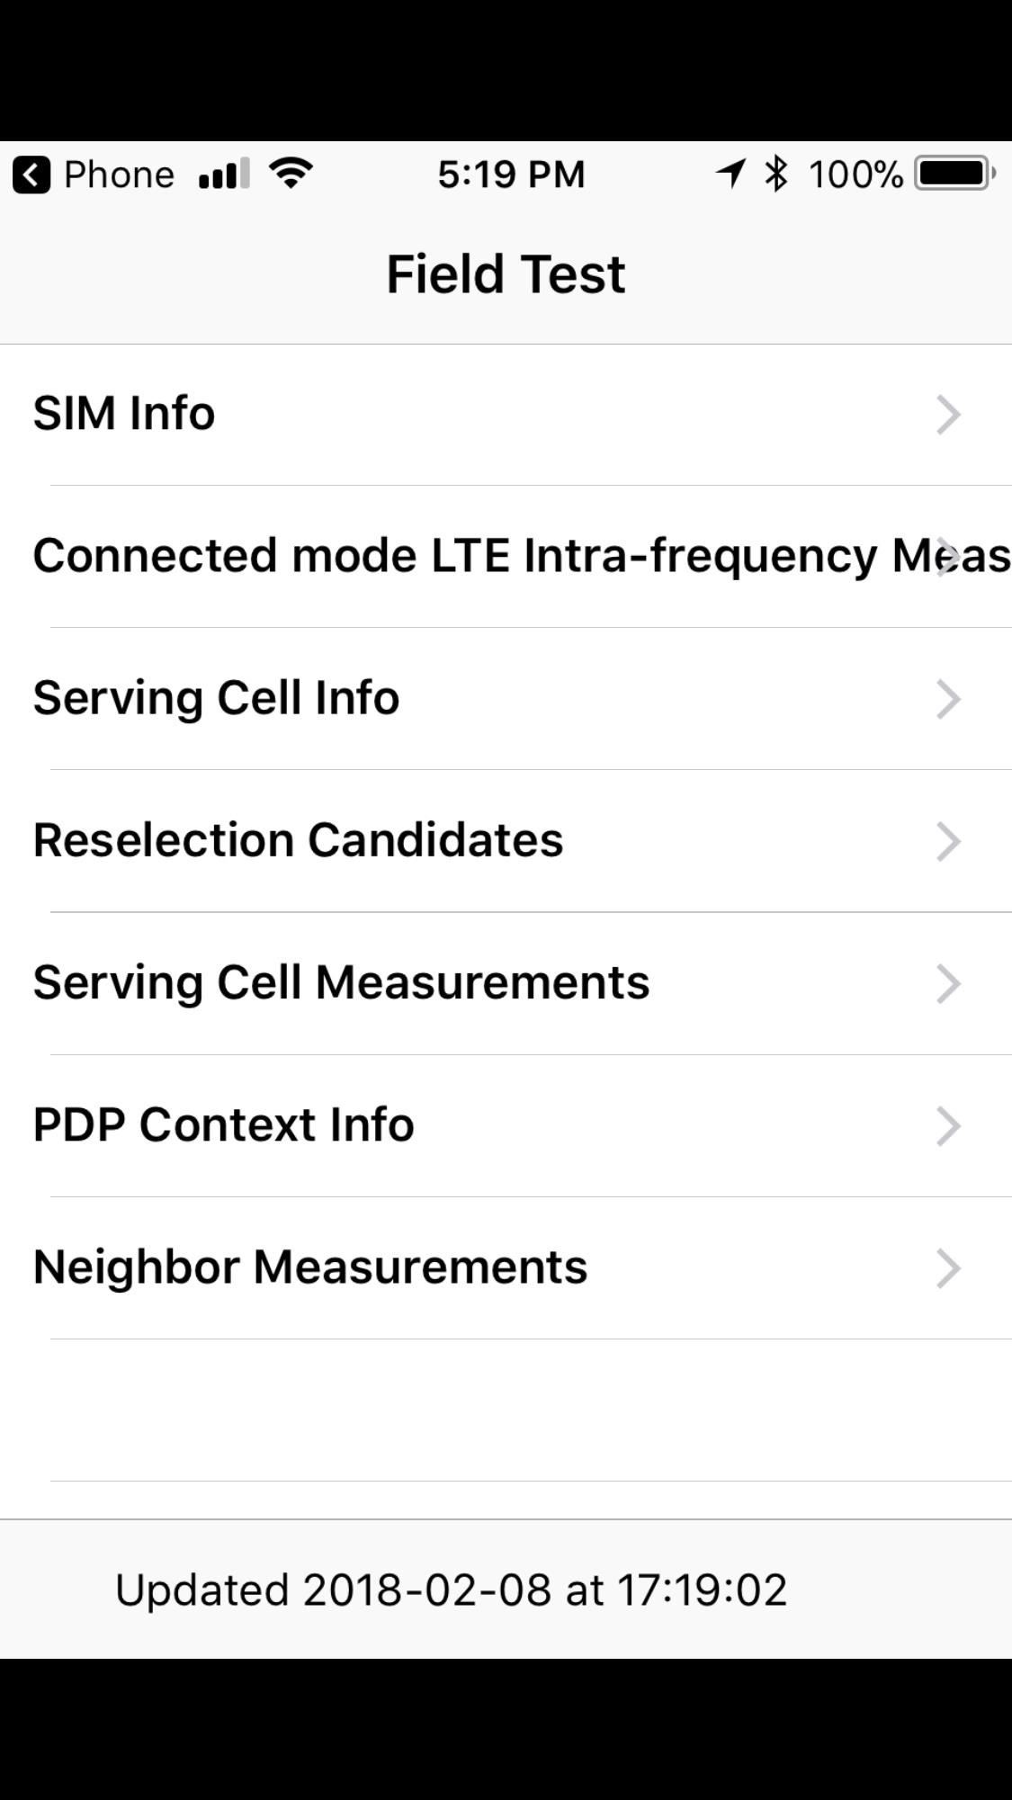
Task: Tap the cellular signal bars icon
Action: click(x=224, y=174)
